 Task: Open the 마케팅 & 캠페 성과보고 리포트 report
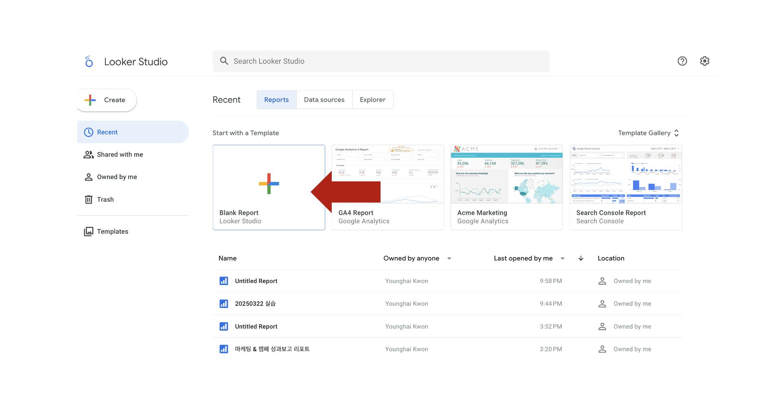coord(272,349)
